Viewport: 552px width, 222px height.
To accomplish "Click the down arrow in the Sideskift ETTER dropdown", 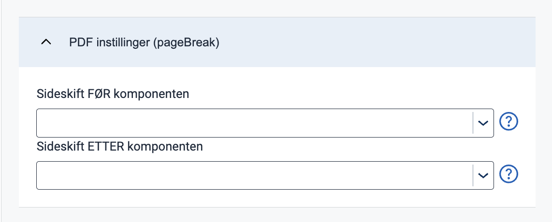I will pos(483,175).
